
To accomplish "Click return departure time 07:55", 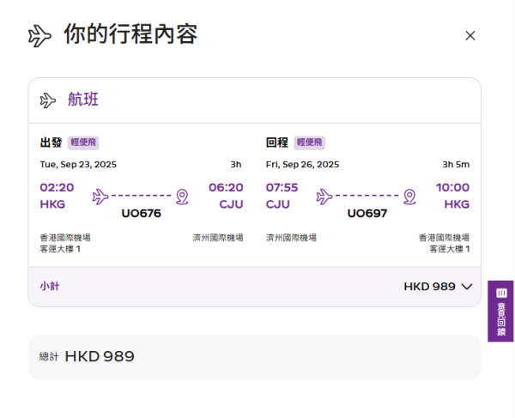I will click(x=282, y=187).
